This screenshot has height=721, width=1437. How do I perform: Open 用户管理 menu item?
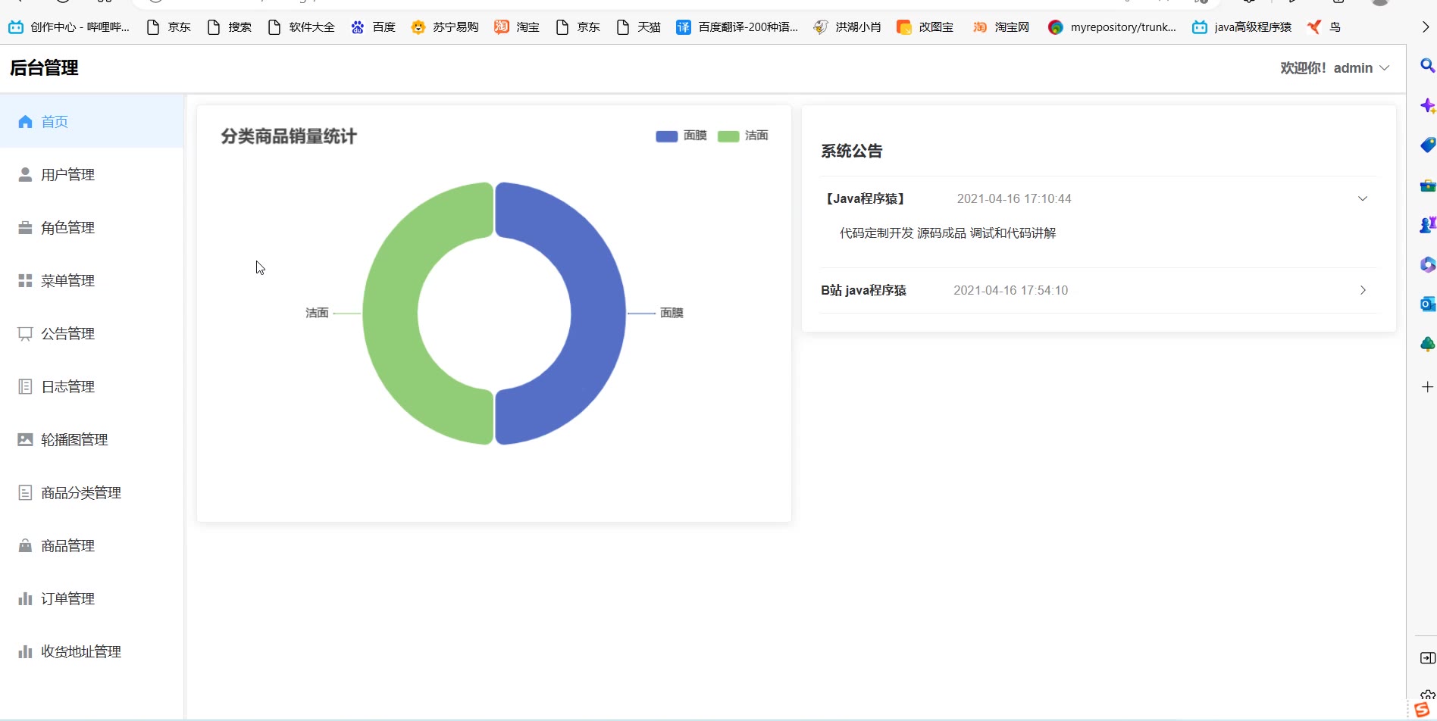coord(92,174)
